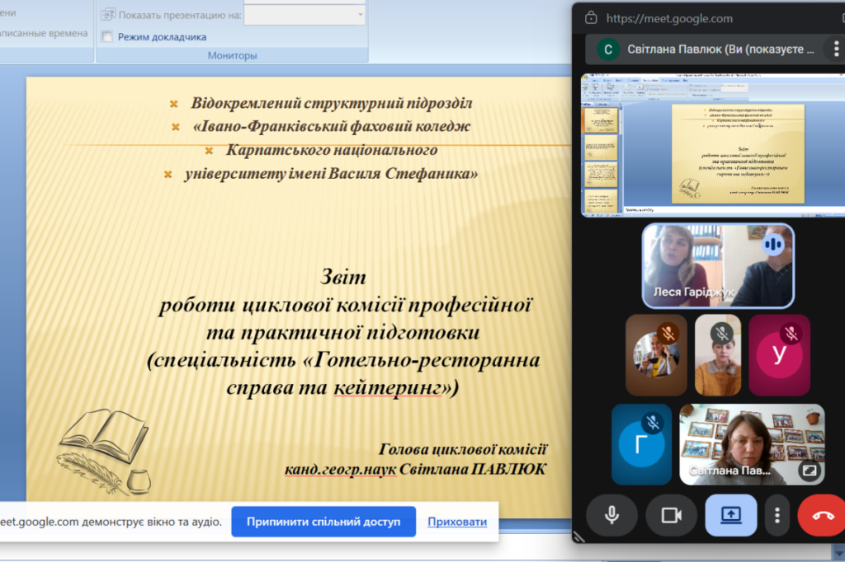Click the meet.google.com address text

pos(669,18)
